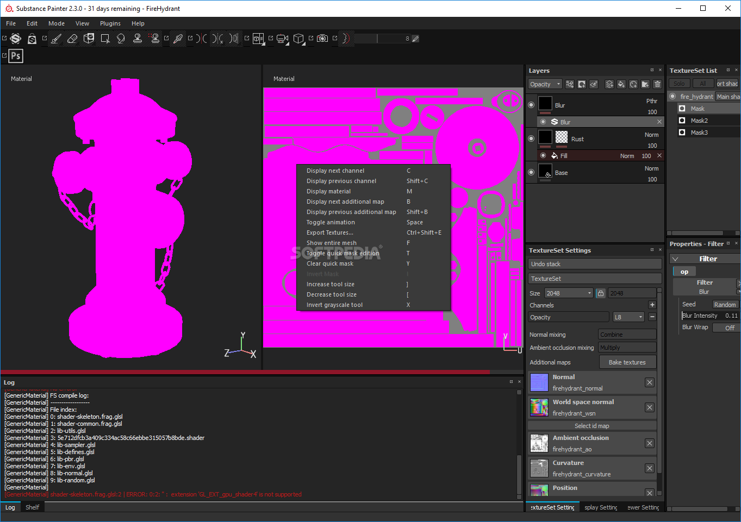Toggle the size lock in TextureSet Settings
The width and height of the screenshot is (741, 522).
coord(600,293)
